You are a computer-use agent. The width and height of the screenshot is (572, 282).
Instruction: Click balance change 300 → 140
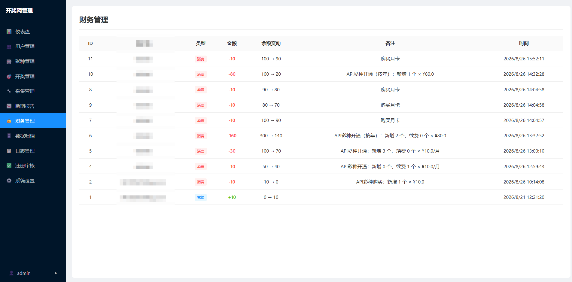pos(271,136)
